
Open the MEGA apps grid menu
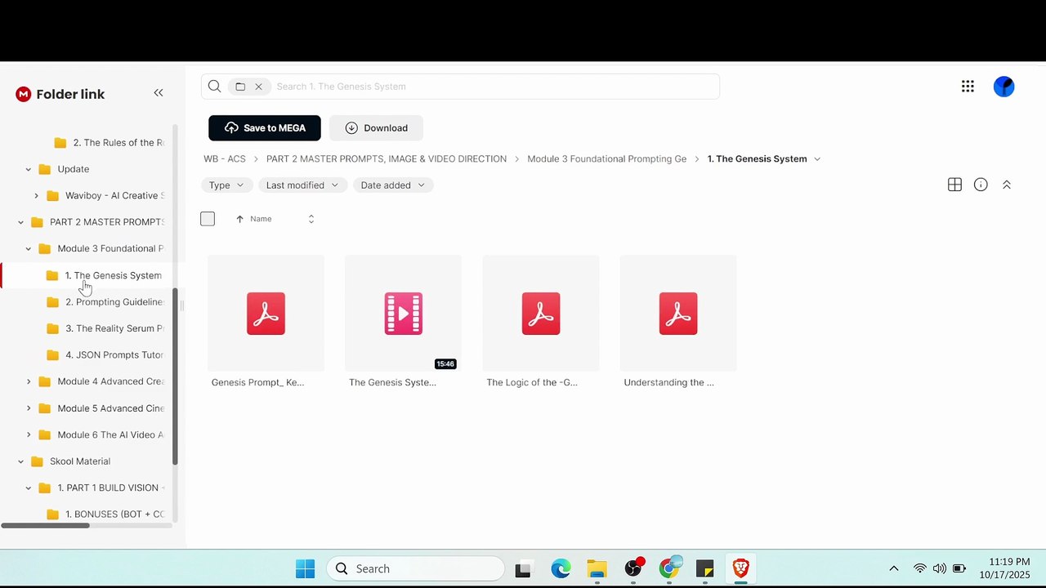point(968,87)
